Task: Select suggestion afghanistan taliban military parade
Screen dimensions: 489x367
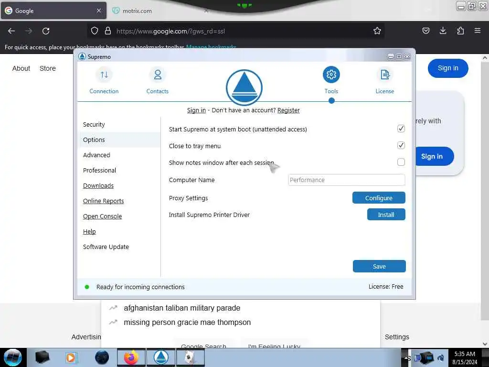Action: tap(182, 308)
